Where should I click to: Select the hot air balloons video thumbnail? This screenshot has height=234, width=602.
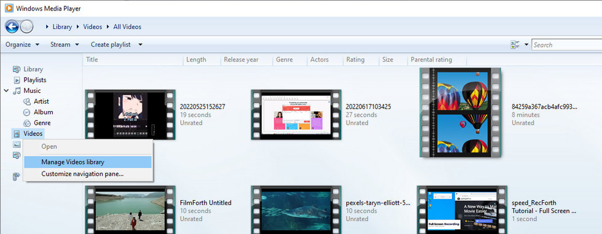tap(460, 112)
